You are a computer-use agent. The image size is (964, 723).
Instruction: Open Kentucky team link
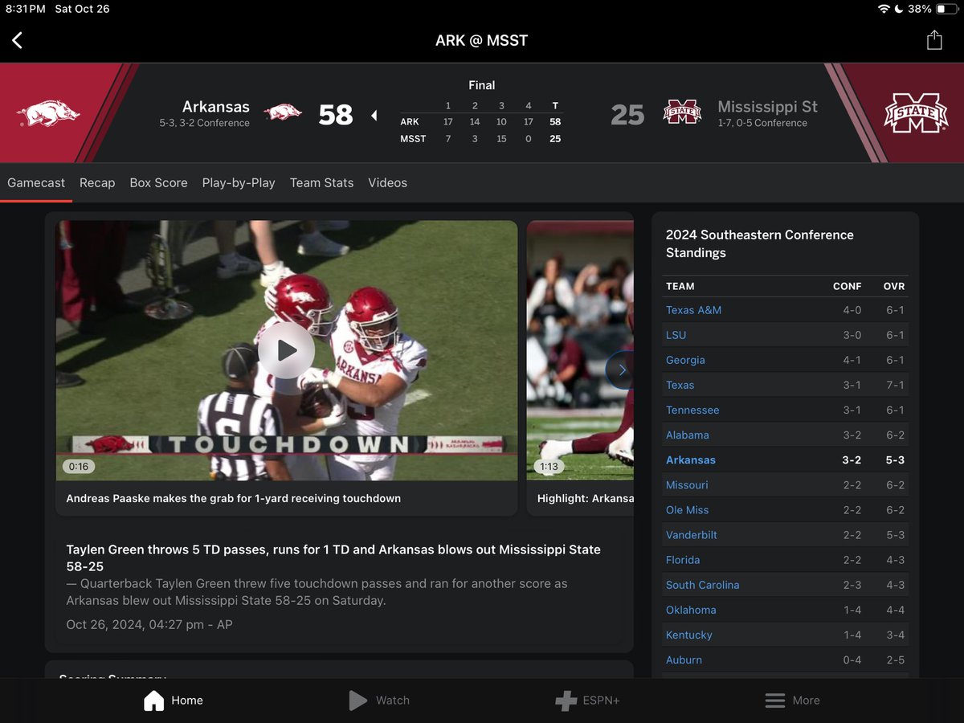(x=689, y=635)
